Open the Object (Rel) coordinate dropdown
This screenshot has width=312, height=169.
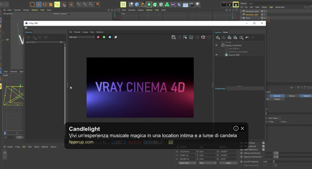pyautogui.click(x=187, y=163)
